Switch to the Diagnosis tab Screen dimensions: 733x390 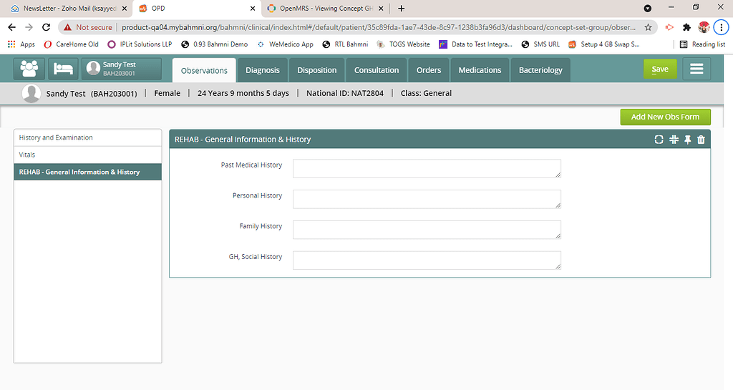pyautogui.click(x=262, y=70)
